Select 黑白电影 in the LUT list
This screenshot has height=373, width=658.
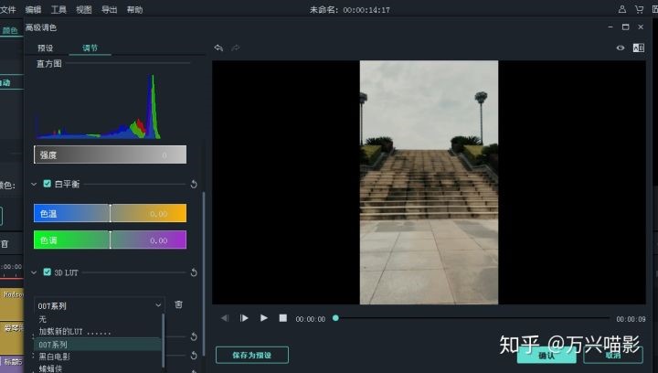(x=54, y=357)
